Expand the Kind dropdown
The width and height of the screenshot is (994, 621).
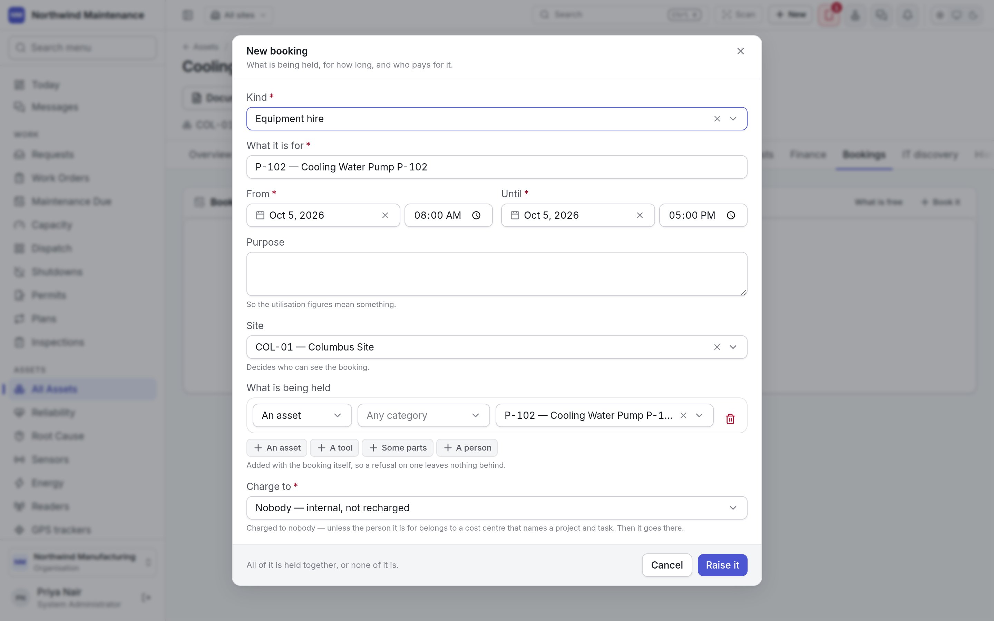pyautogui.click(x=733, y=119)
